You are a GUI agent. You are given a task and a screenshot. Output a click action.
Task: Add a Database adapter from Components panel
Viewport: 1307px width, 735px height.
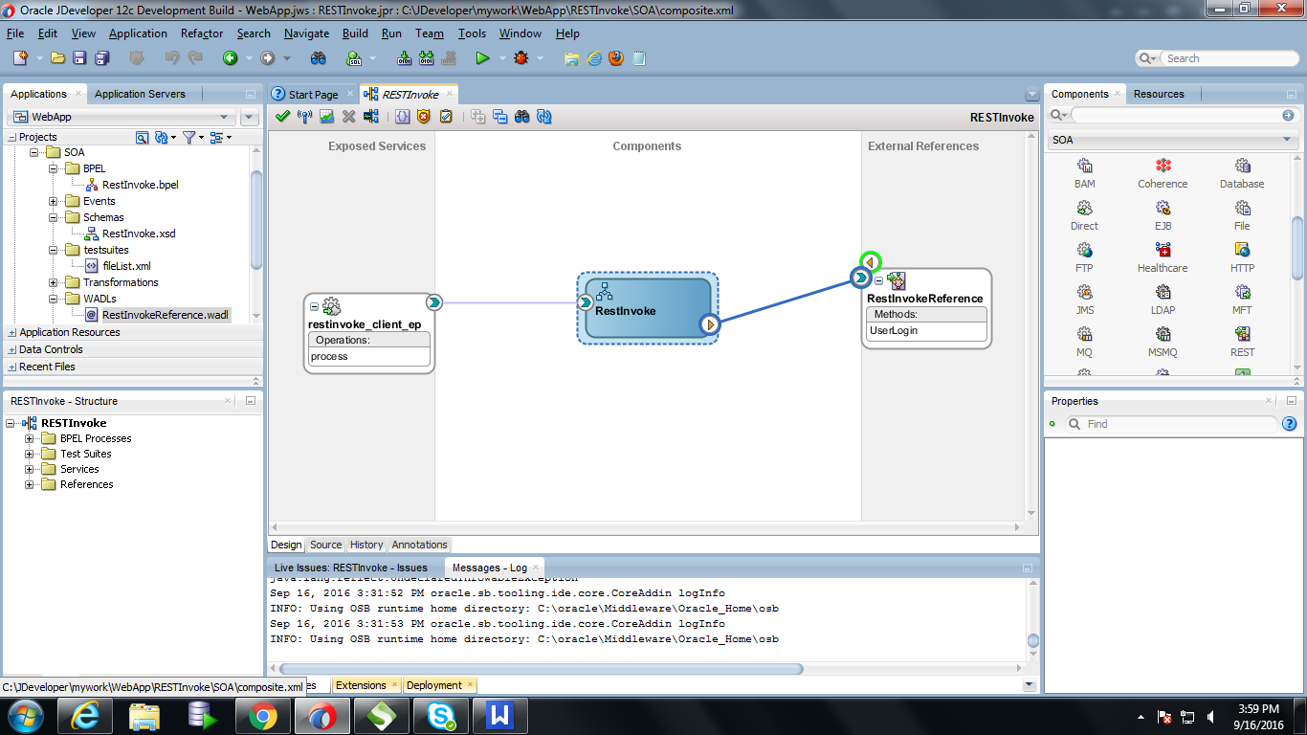point(1241,172)
